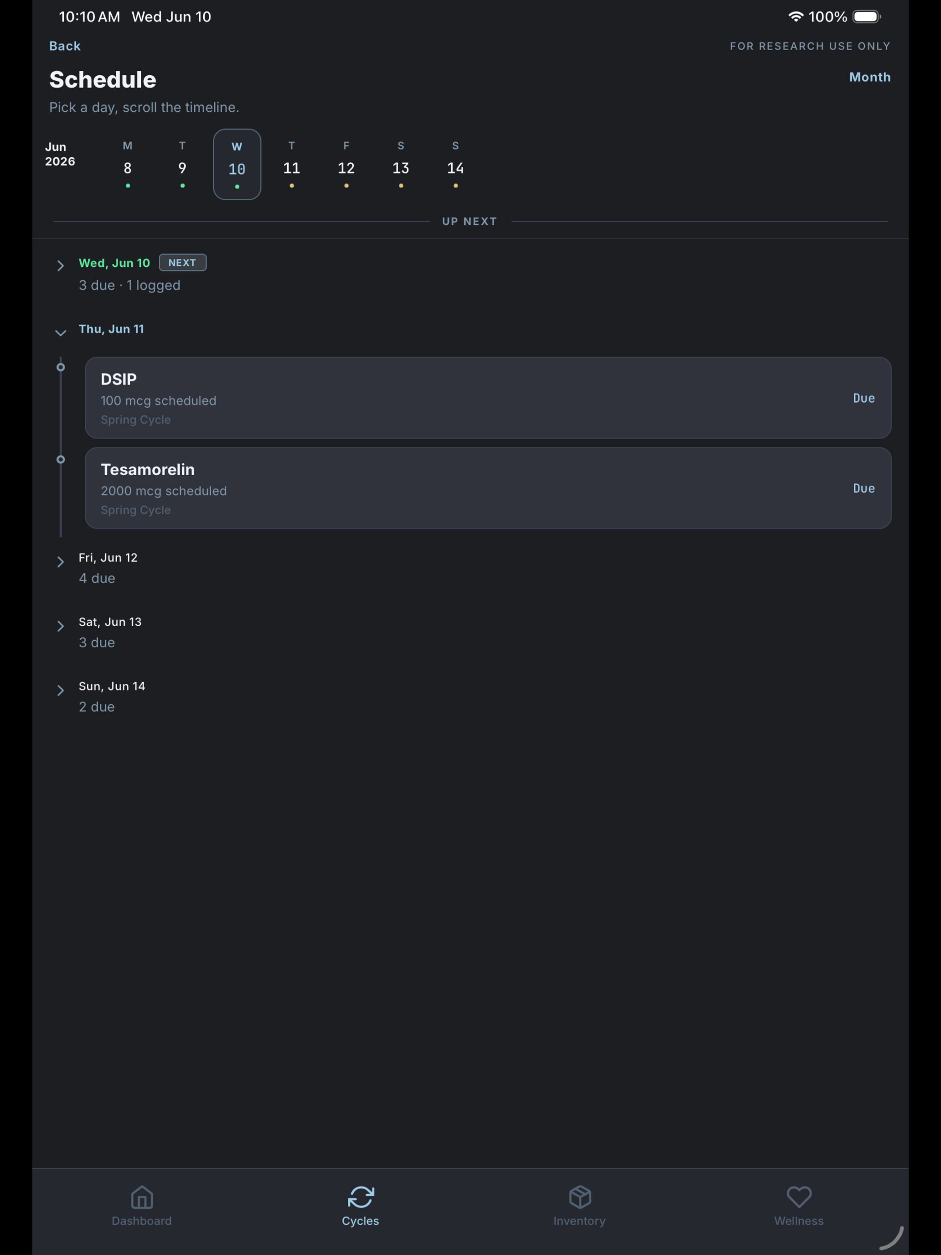Select Thursday 11 in week strip

(x=291, y=165)
